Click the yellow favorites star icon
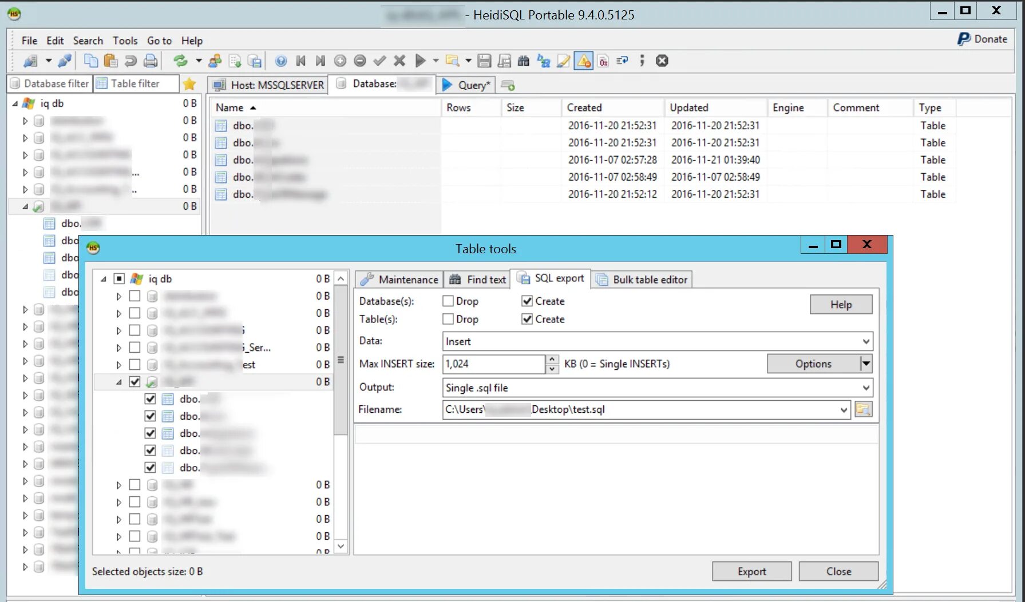 click(x=189, y=84)
